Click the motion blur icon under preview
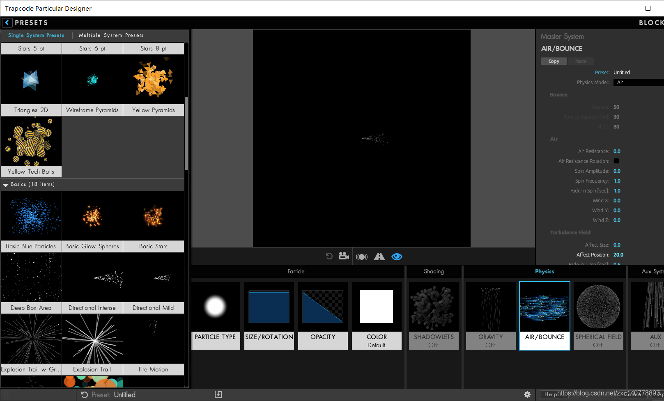Viewport: 664px width, 401px height. coord(362,257)
